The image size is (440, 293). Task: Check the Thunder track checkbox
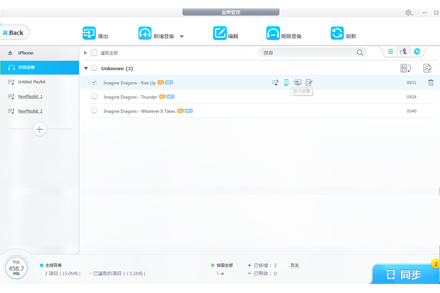click(94, 97)
